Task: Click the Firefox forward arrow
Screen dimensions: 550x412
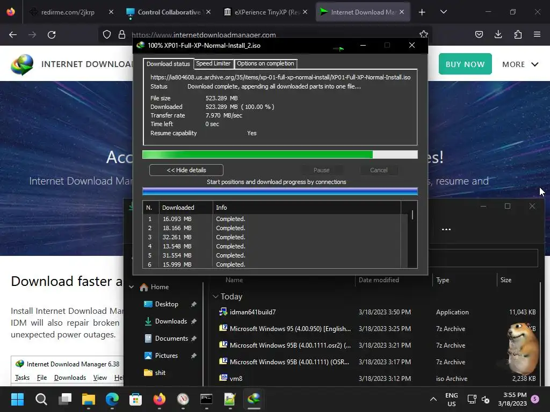Action: tap(32, 35)
